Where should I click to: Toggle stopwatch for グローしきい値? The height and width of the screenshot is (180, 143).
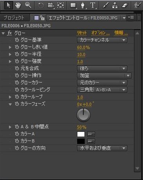pos(17,47)
